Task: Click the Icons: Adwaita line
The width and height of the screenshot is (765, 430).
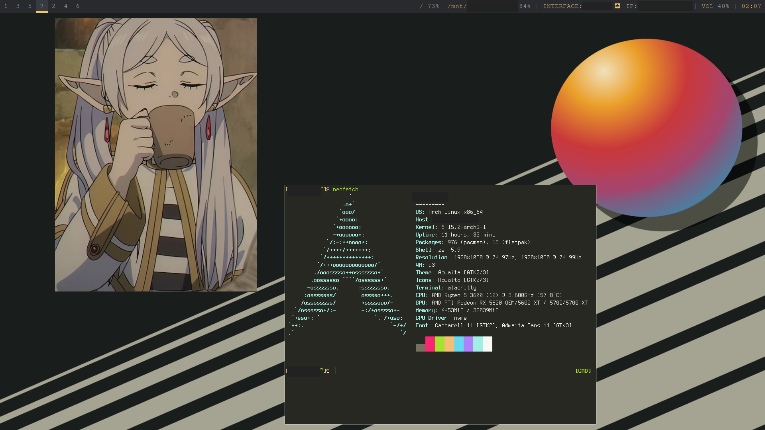Action: pos(452,280)
